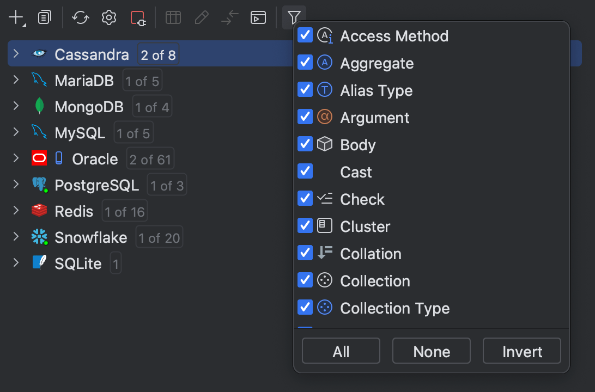The height and width of the screenshot is (392, 595).
Task: Invert the filter selection
Action: 521,351
